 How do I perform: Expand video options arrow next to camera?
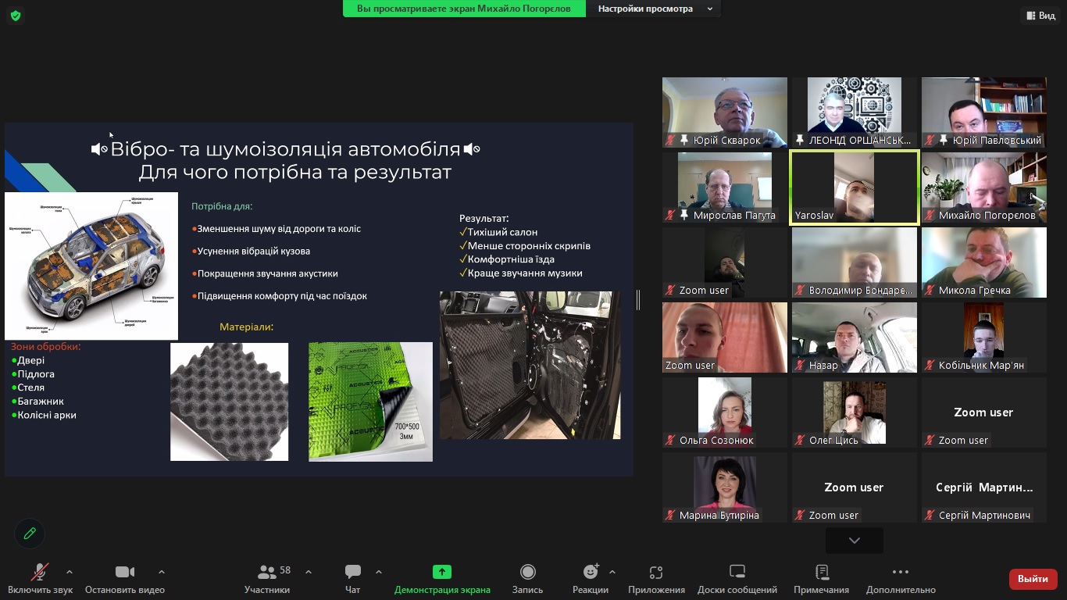(162, 572)
